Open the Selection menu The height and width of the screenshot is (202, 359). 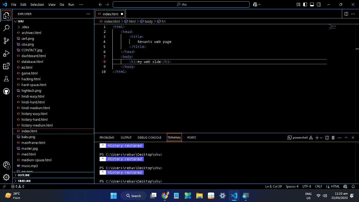[37, 4]
